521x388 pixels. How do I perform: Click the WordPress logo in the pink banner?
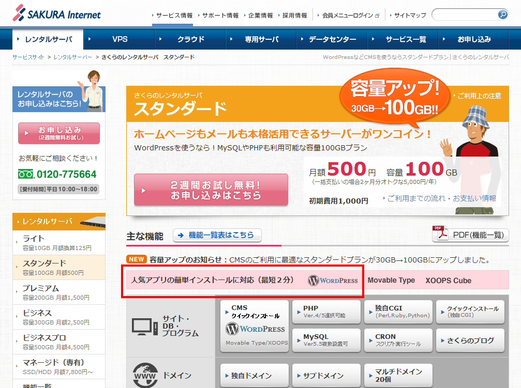[x=333, y=281]
